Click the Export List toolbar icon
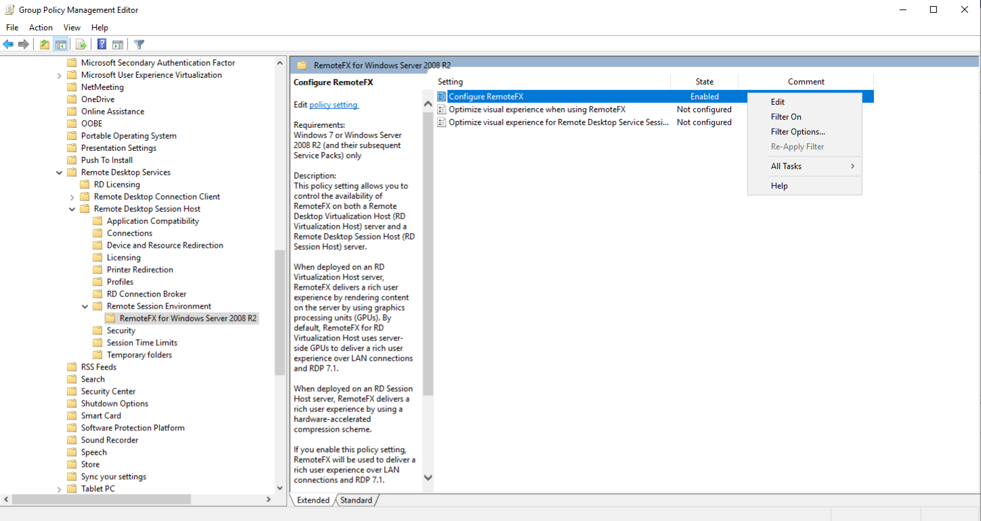 pos(81,44)
